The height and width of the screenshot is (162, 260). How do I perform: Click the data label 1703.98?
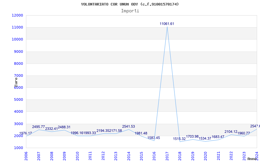coord(192,136)
